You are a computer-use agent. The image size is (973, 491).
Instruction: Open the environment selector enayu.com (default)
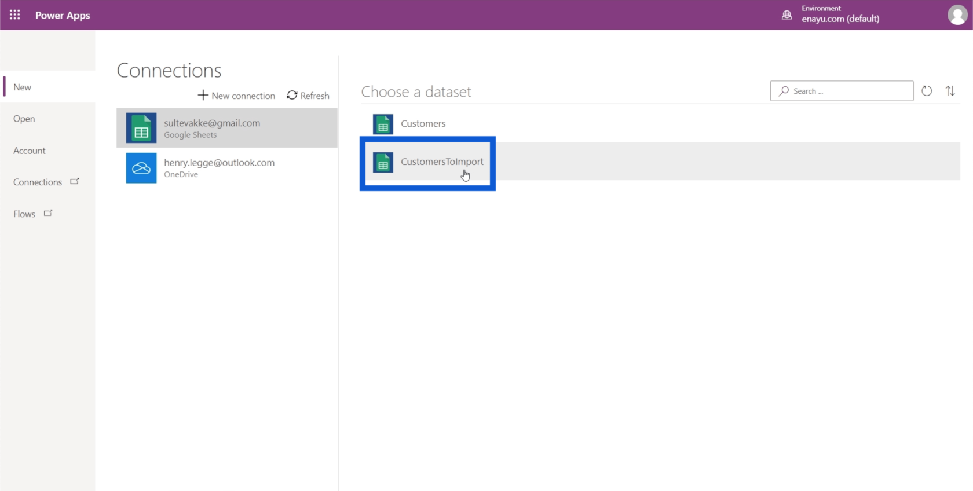(840, 19)
